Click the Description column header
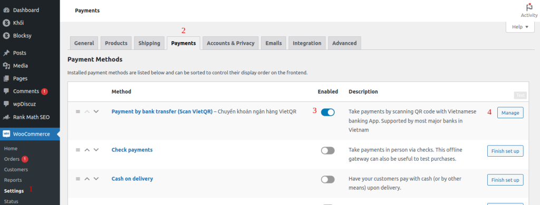 pos(363,91)
